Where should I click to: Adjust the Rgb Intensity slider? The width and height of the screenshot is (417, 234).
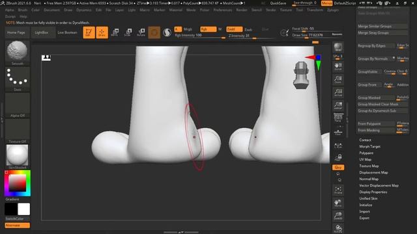[200, 36]
